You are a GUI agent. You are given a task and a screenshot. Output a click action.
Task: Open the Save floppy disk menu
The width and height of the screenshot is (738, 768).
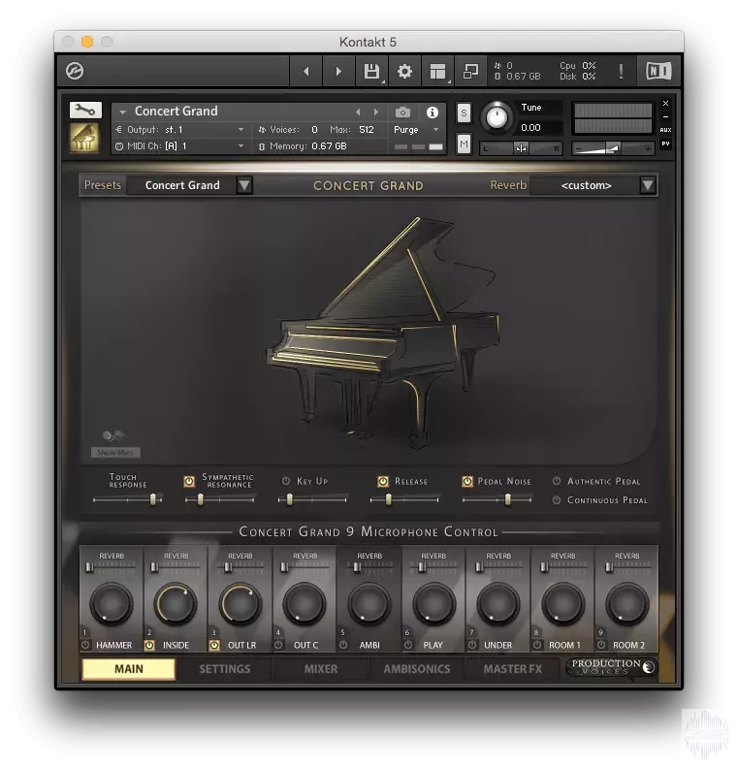pyautogui.click(x=371, y=72)
